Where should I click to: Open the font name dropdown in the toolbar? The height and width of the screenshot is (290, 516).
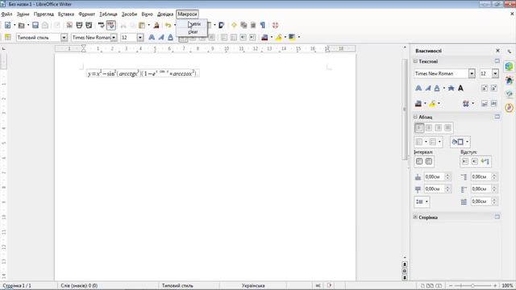tap(114, 38)
